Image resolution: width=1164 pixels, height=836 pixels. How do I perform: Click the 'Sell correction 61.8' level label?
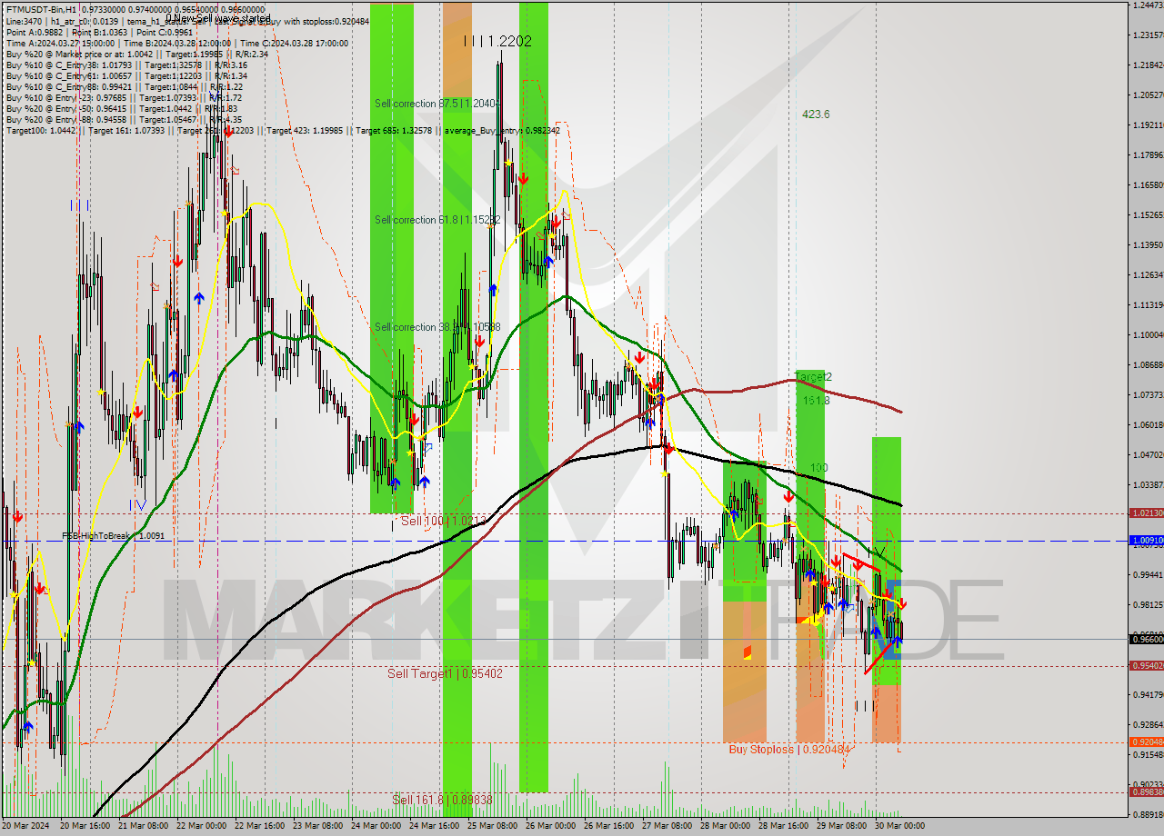tap(437, 220)
